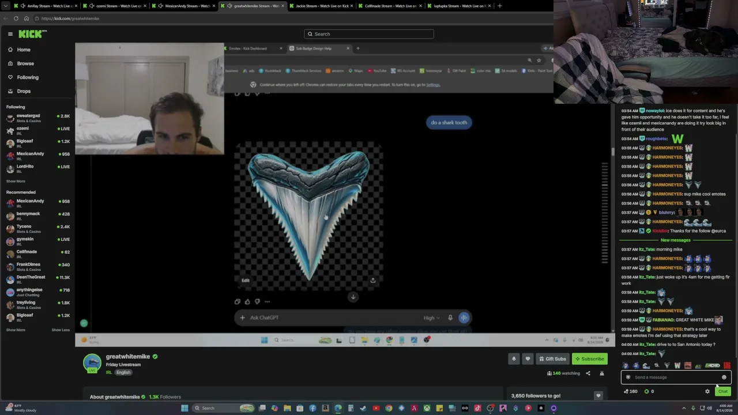Viewport: 738px width, 415px height.
Task: Click the greatwhitemike channel avatar
Action: (92, 364)
